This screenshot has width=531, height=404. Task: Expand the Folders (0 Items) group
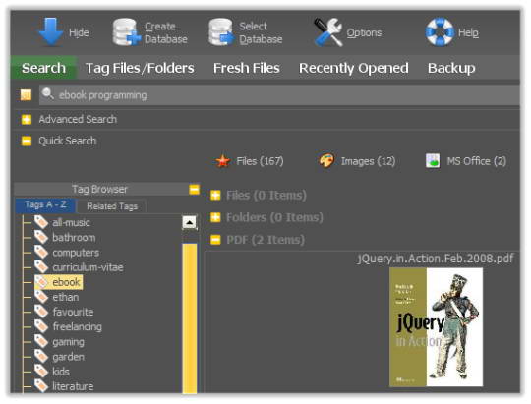click(215, 217)
